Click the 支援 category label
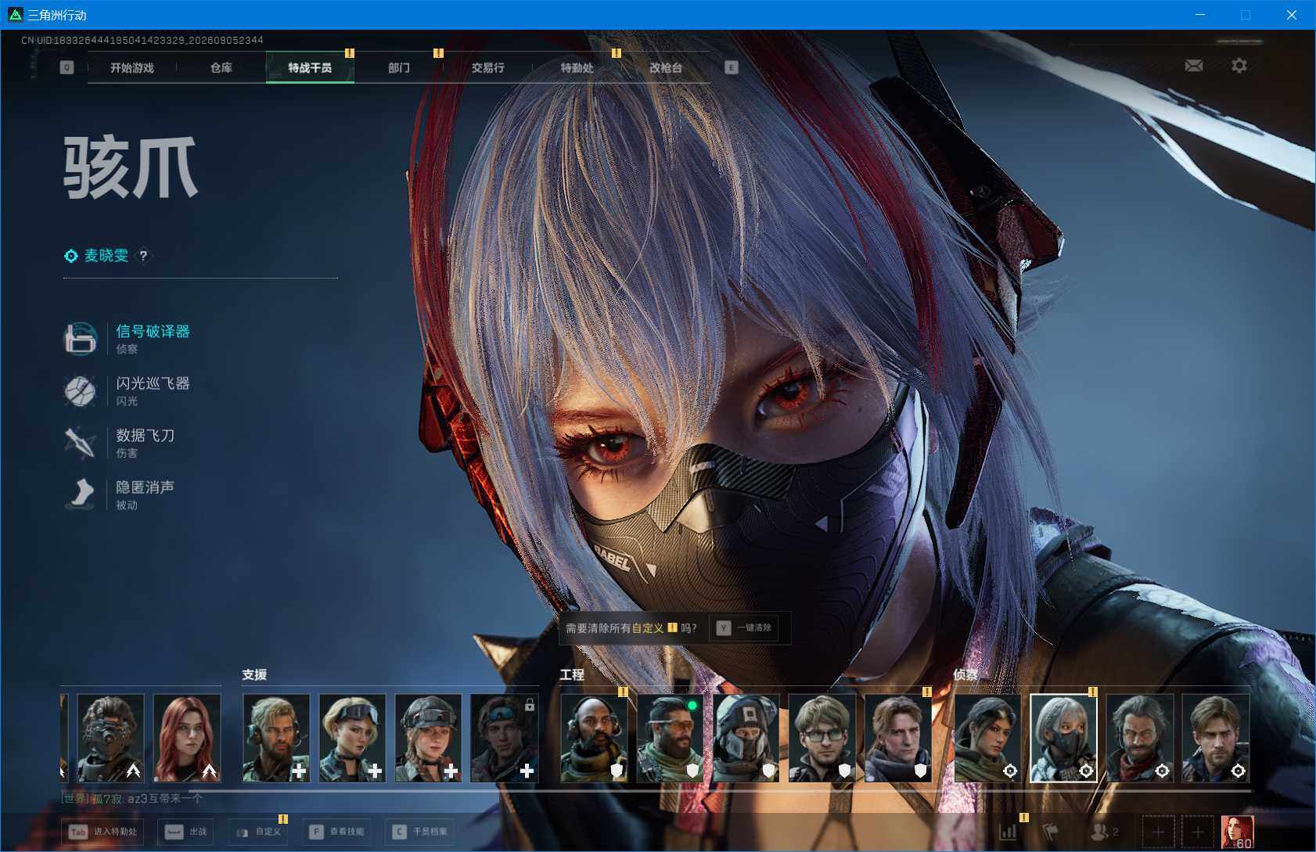 point(254,674)
